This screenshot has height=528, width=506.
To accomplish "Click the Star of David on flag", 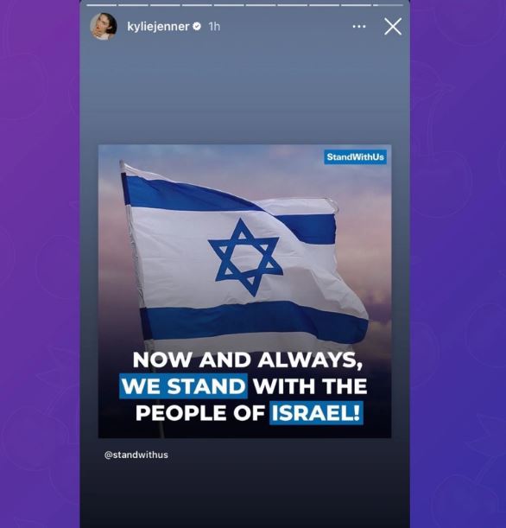I will click(x=245, y=257).
